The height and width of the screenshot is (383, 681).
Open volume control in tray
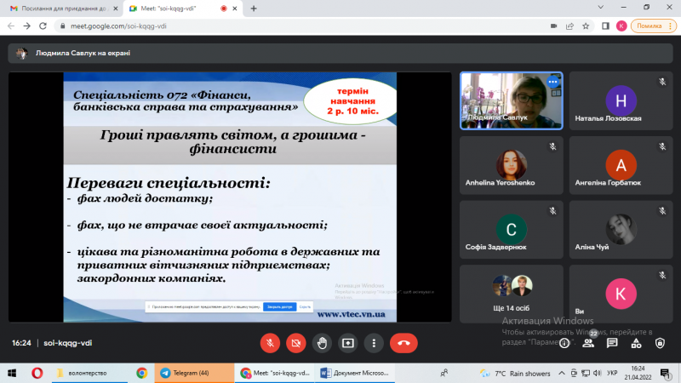(x=598, y=373)
